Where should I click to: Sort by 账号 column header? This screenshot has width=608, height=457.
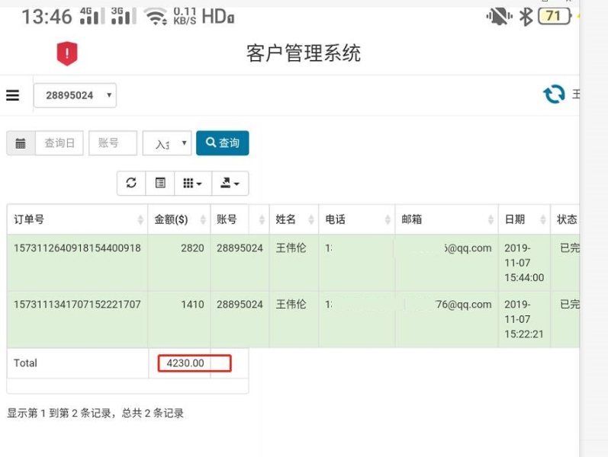click(x=240, y=219)
